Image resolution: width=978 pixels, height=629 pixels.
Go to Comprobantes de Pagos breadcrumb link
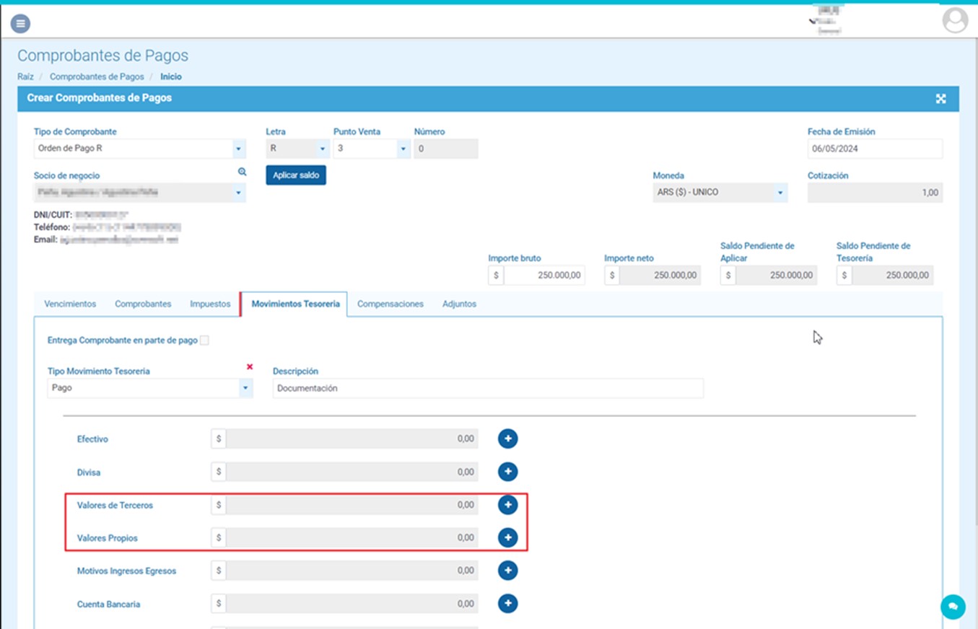97,76
